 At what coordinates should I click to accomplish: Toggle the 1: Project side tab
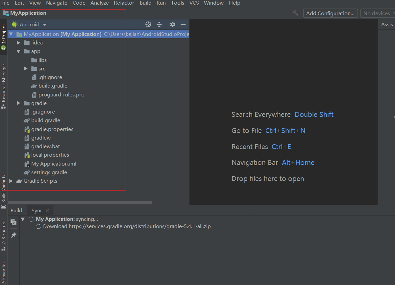point(4,36)
